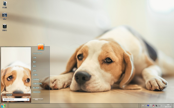Viewport: 174px width, 108px height.
Task: Open the shutdown options arrow
Action: (x=42, y=100)
